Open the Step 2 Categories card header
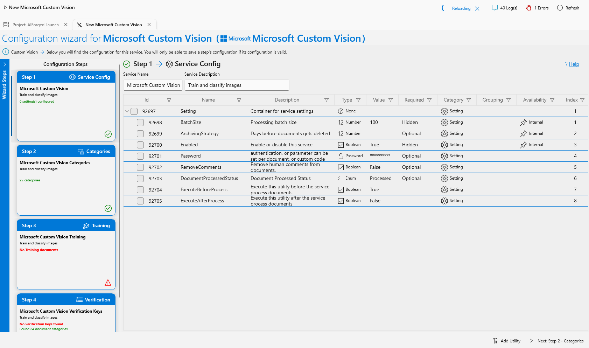 click(66, 151)
